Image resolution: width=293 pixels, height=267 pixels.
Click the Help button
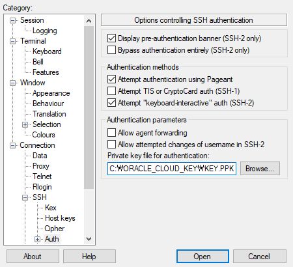89,257
